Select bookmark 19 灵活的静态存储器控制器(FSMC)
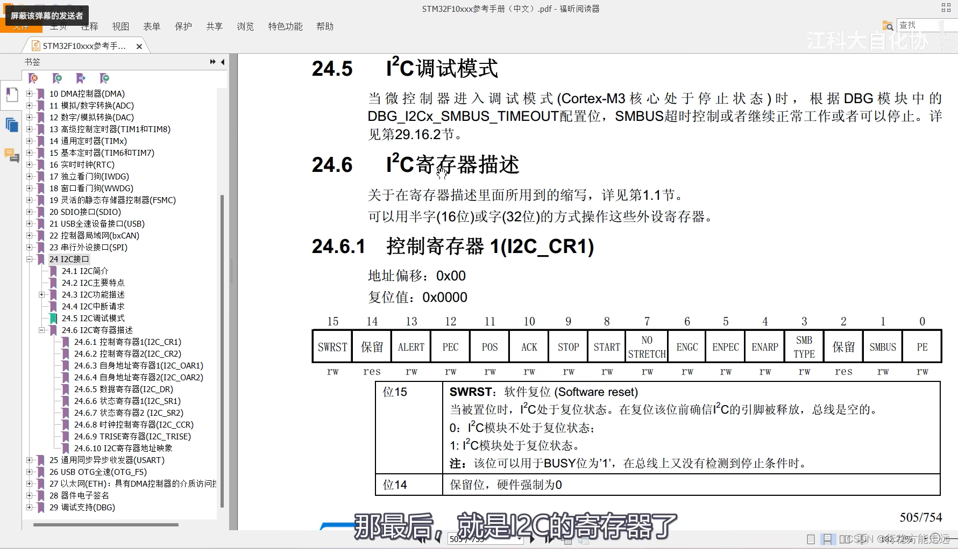This screenshot has height=549, width=958. 112,200
